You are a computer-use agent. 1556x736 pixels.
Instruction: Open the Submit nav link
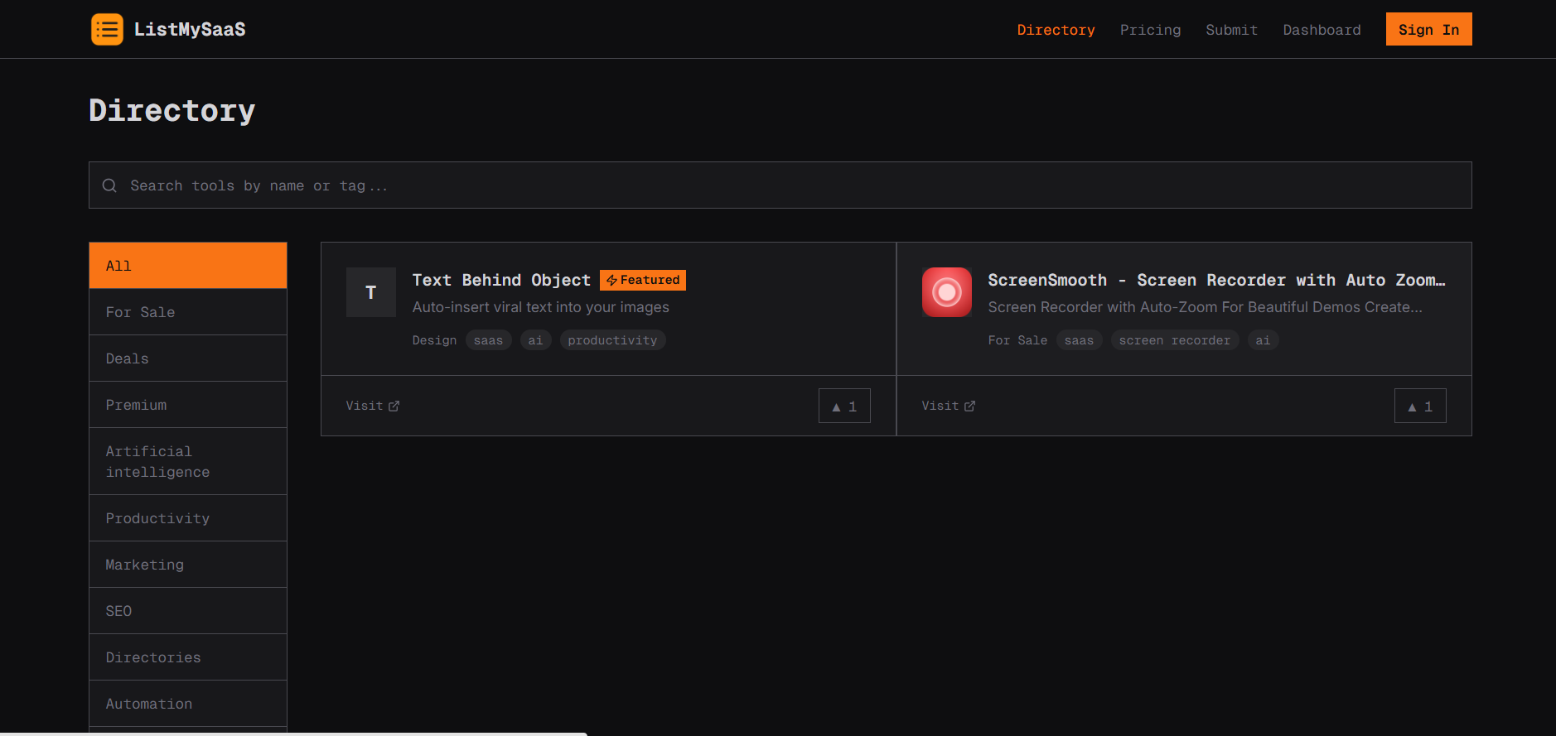1231,30
